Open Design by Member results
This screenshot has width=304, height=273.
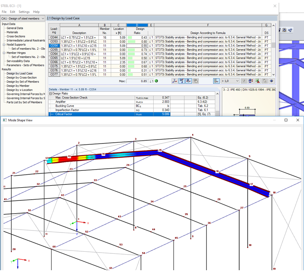[x=18, y=86]
